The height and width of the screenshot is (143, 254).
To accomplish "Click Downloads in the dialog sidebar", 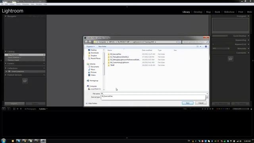I will pos(94,53).
